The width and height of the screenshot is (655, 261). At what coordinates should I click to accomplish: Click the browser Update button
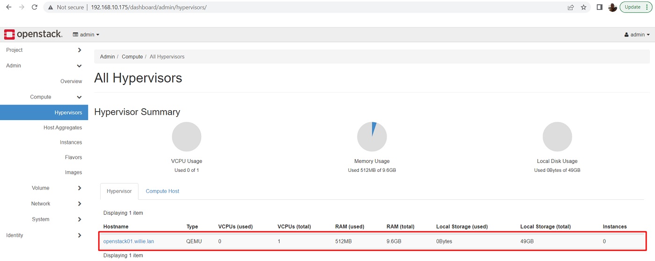pos(636,7)
